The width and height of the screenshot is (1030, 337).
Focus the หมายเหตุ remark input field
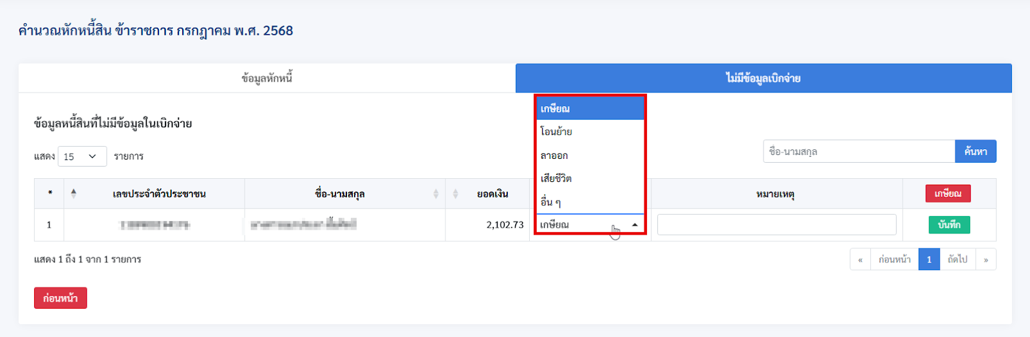tap(777, 224)
